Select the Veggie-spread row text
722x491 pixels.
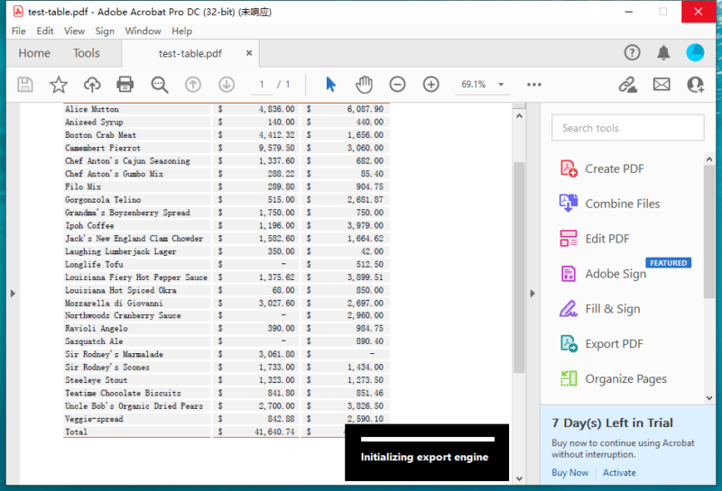pyautogui.click(x=94, y=419)
